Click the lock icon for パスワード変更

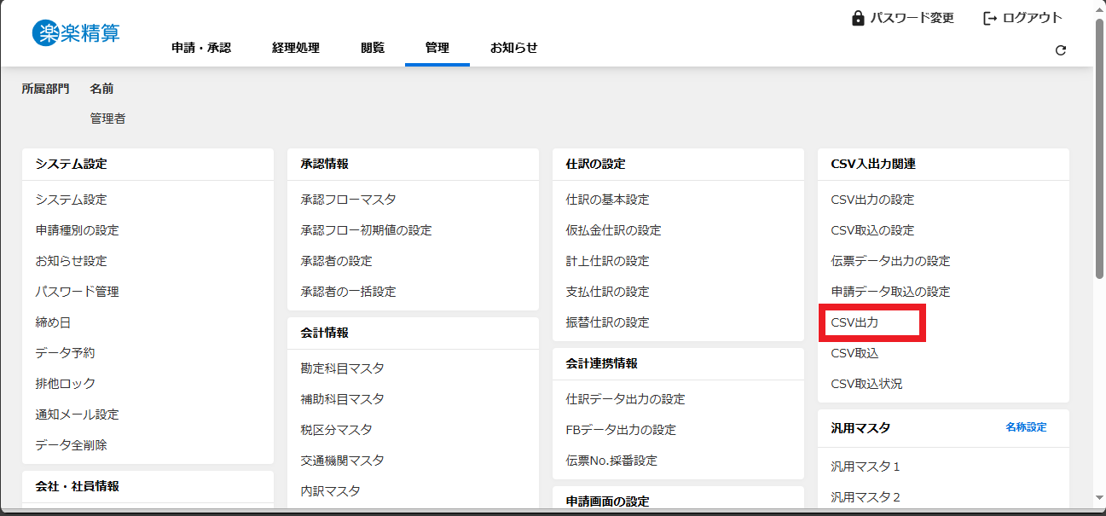tap(858, 18)
